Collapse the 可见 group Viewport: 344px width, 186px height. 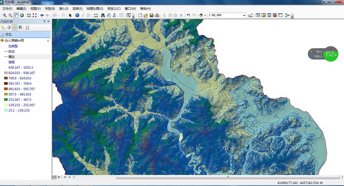click(x=2, y=35)
